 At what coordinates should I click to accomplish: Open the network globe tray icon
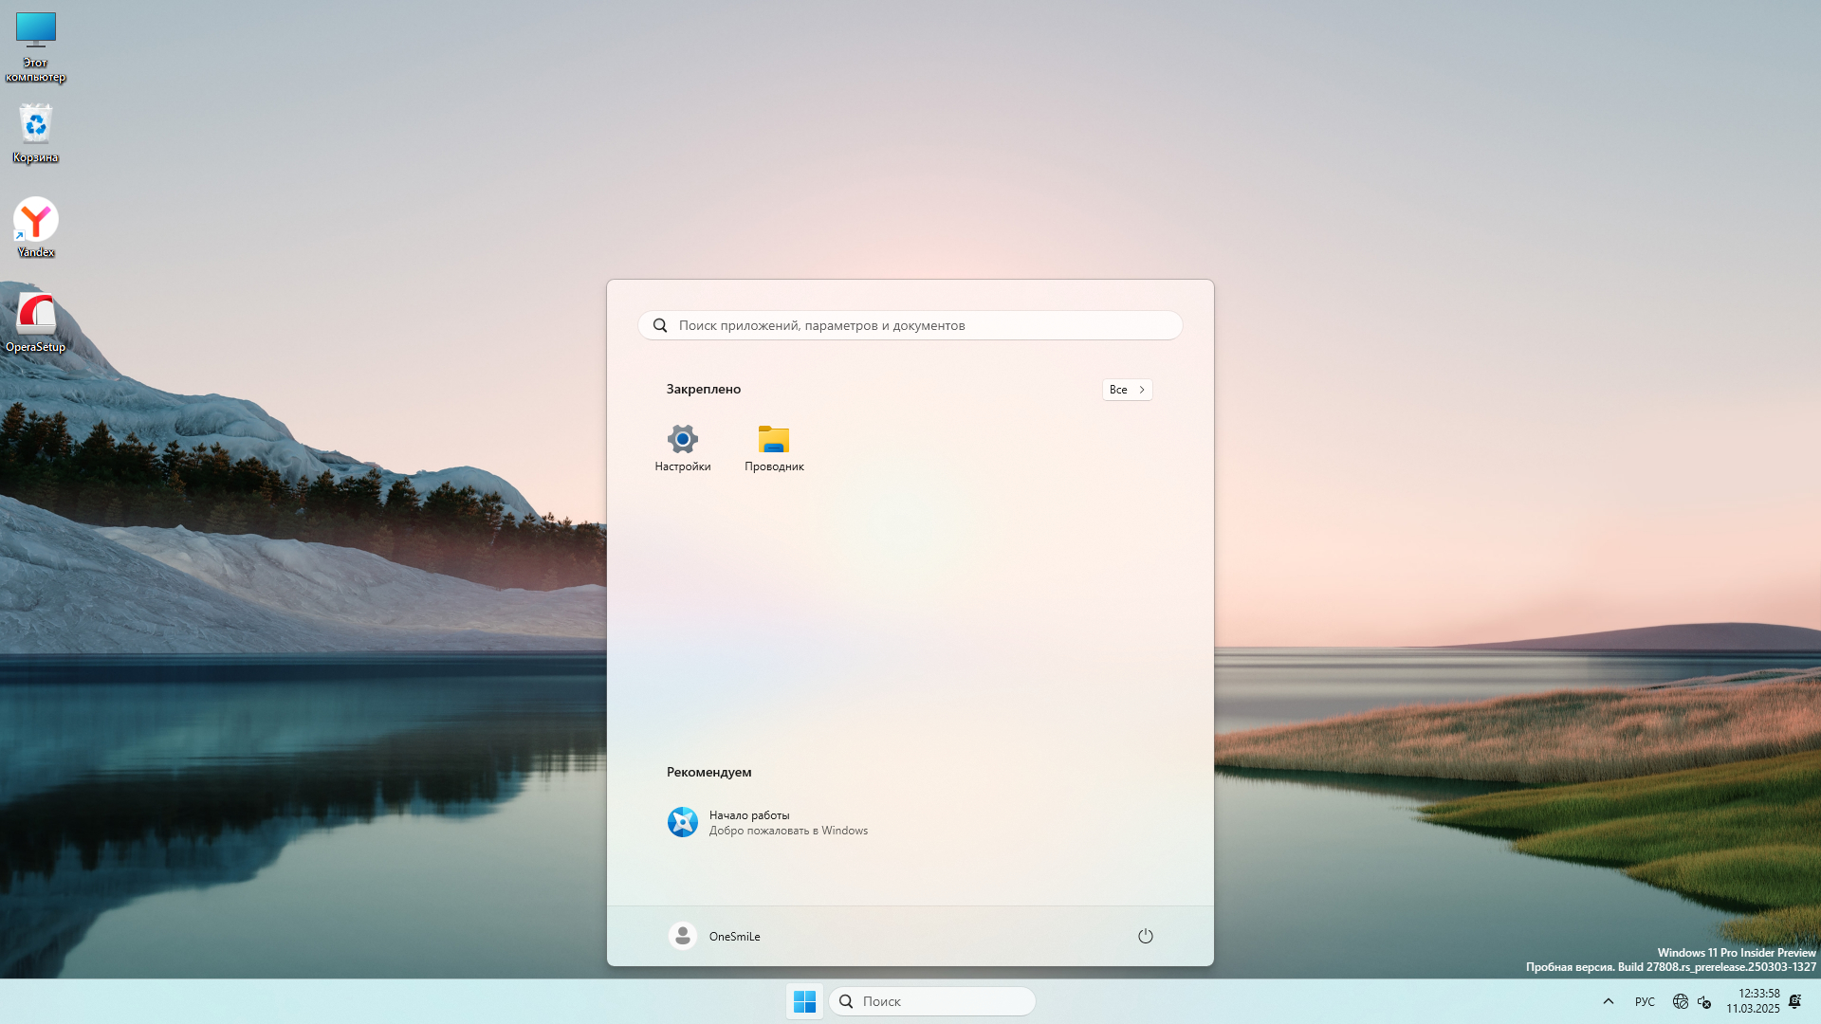1680,1001
